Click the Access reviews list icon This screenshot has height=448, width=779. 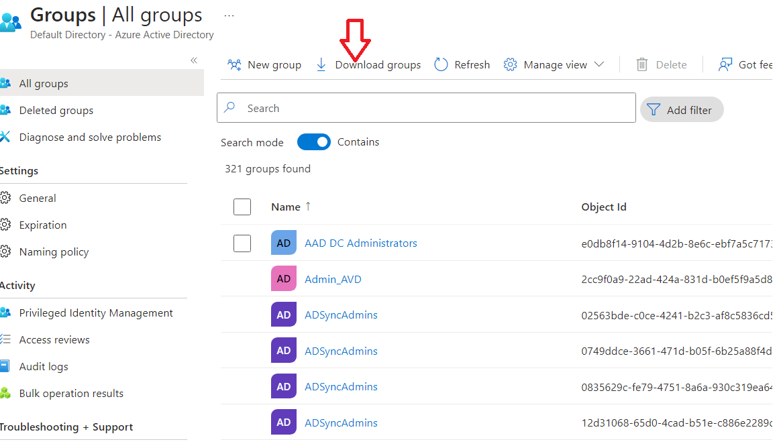(x=5, y=339)
